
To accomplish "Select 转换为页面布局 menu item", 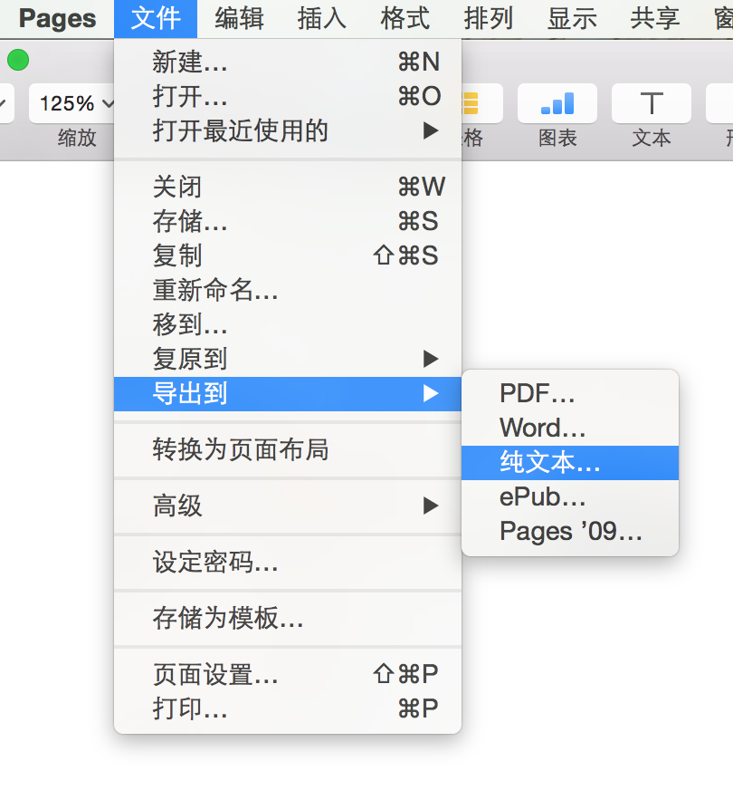I will tap(288, 449).
